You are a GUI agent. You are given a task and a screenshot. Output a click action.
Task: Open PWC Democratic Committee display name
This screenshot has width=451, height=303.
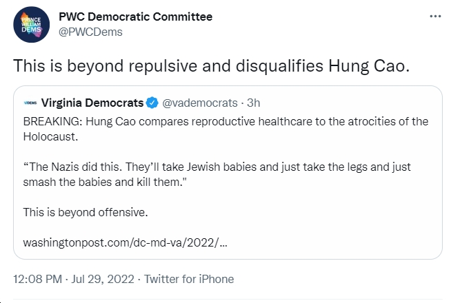(135, 17)
